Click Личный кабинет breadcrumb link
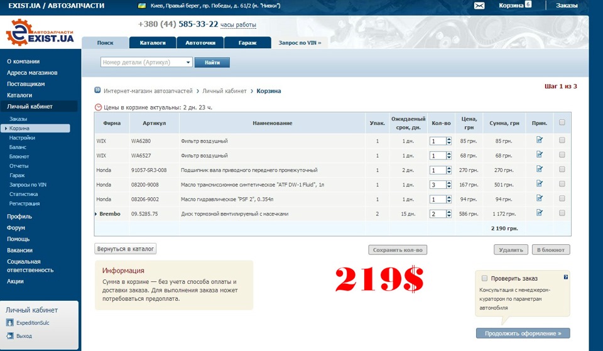The height and width of the screenshot is (351, 603). [x=224, y=91]
